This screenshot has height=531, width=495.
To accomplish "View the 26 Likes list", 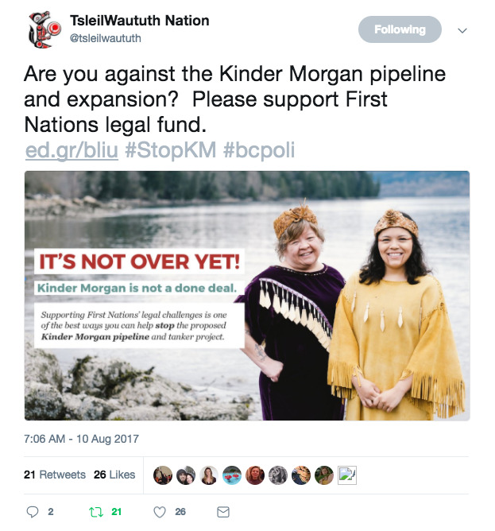I will pyautogui.click(x=114, y=475).
